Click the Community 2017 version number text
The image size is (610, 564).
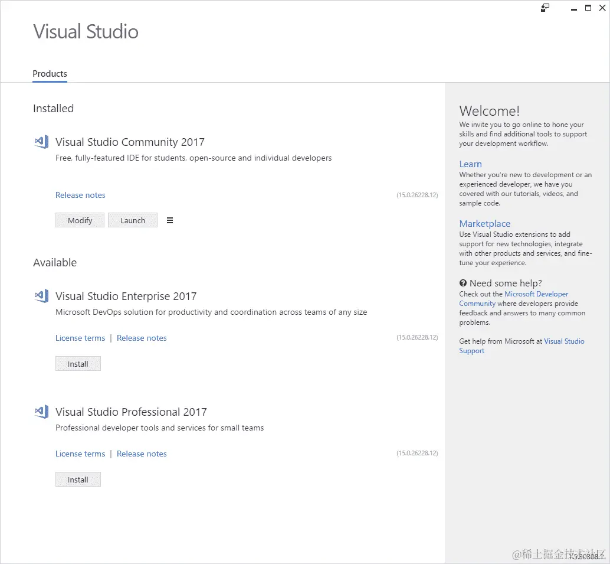click(x=417, y=195)
